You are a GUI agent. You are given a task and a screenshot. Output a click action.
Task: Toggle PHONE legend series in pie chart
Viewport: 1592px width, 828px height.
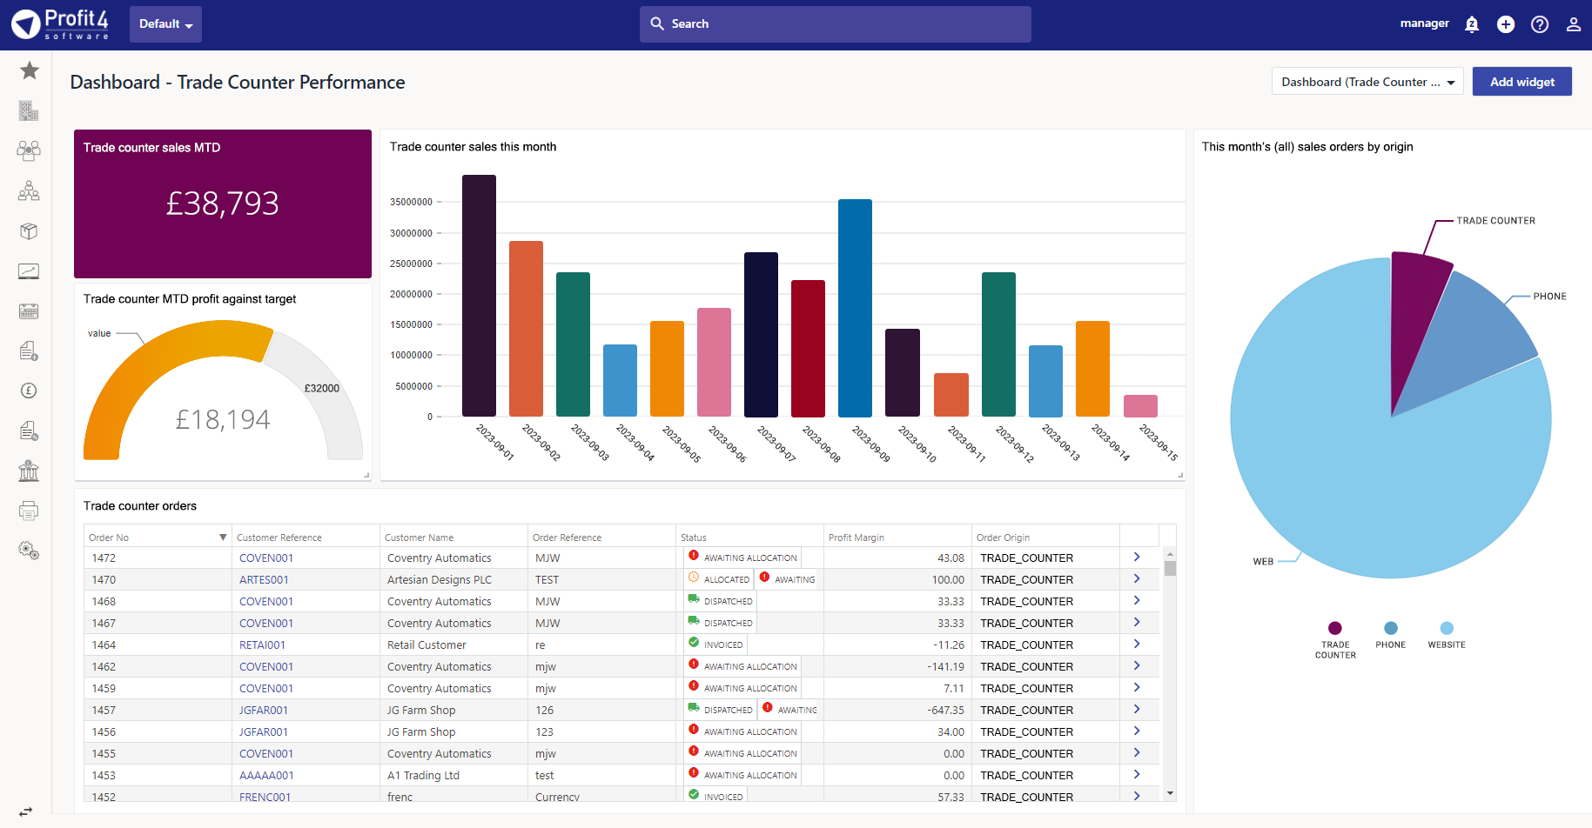(1391, 636)
